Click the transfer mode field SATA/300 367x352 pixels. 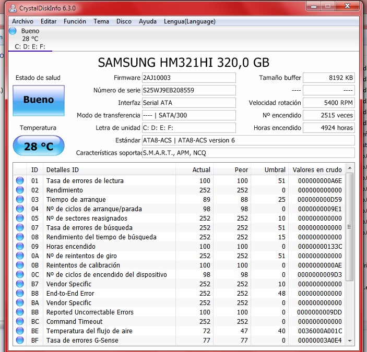point(188,115)
